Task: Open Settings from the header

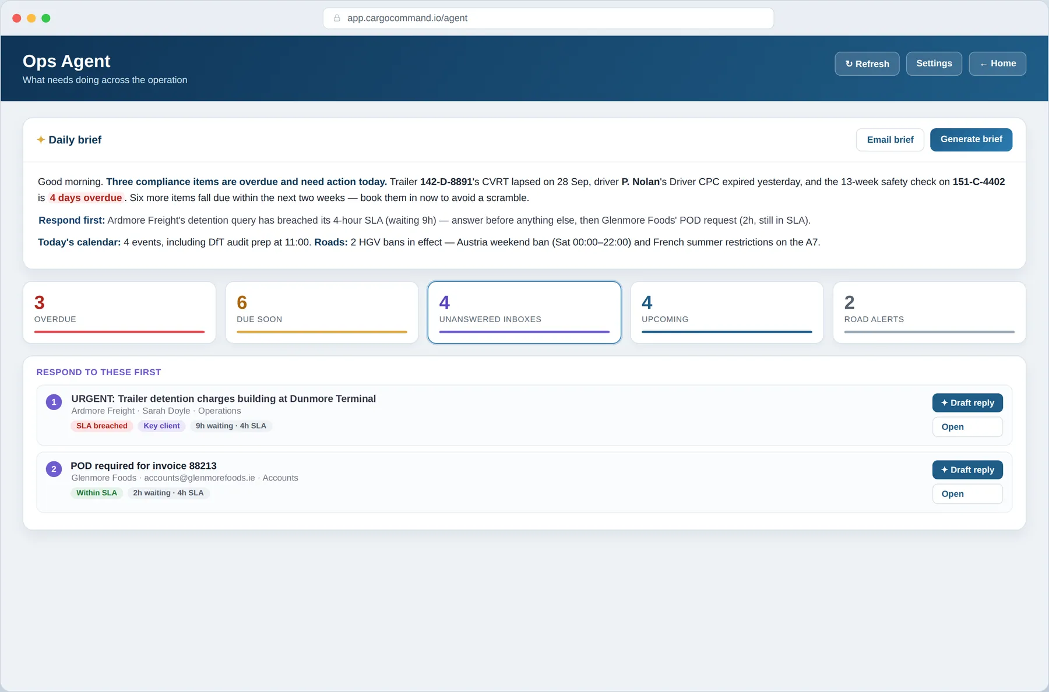Action: tap(934, 63)
